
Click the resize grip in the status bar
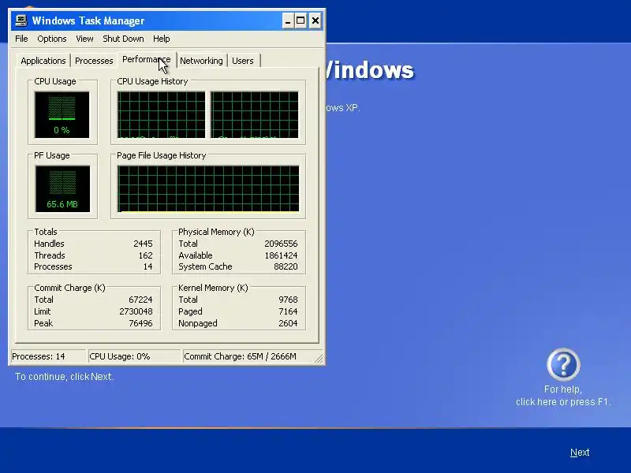[319, 358]
